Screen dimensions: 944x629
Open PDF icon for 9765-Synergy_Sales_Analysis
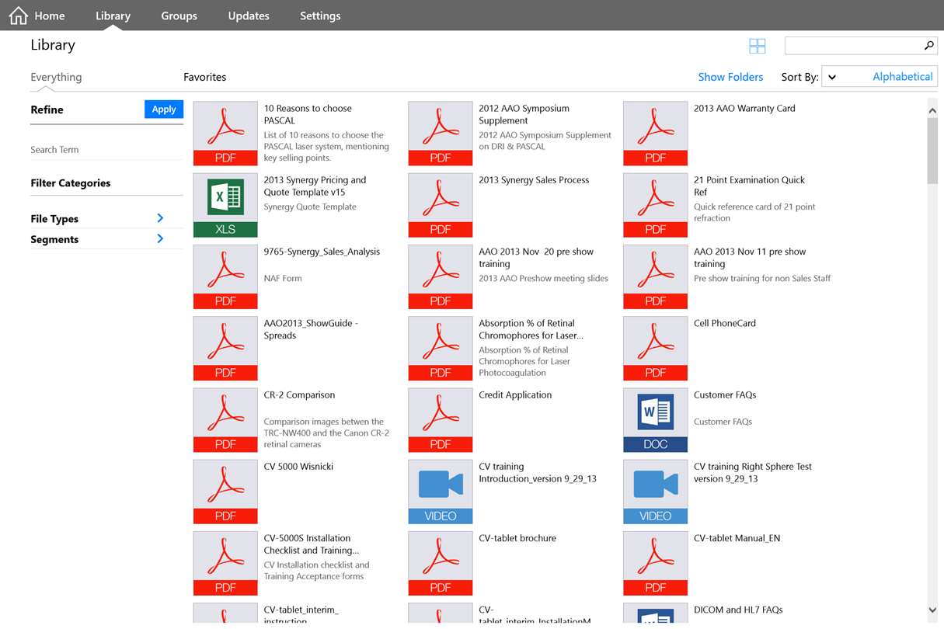[225, 277]
